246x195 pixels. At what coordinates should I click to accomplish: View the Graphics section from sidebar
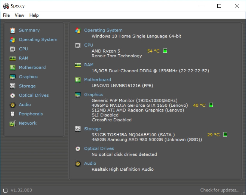click(28, 77)
